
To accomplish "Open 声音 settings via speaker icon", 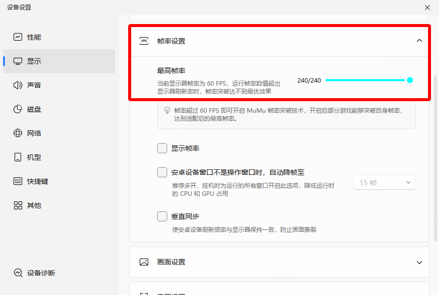I will click(18, 85).
